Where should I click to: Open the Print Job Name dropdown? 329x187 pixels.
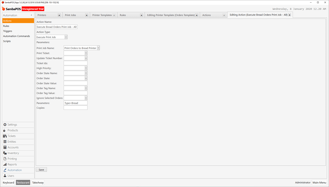tap(99, 48)
